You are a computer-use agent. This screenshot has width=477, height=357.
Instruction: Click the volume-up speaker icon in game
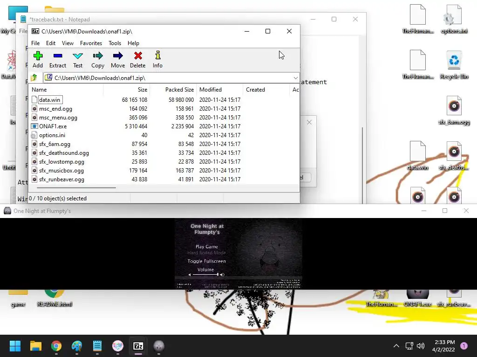point(222,275)
